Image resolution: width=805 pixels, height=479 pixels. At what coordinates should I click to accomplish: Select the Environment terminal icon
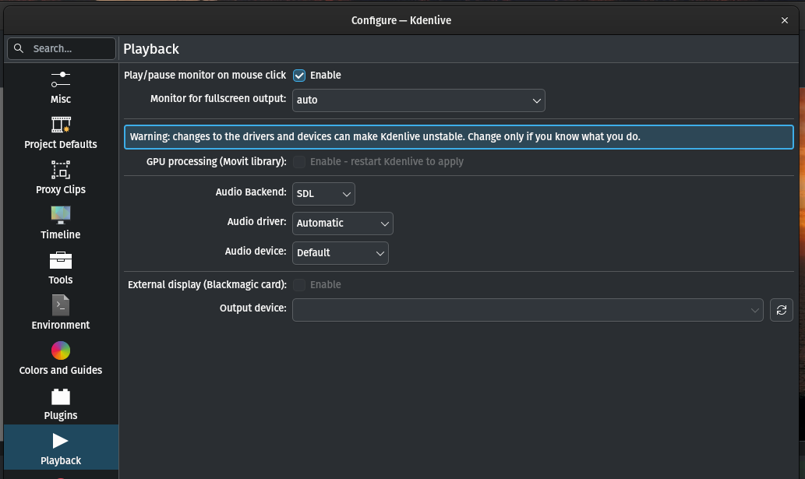61,305
